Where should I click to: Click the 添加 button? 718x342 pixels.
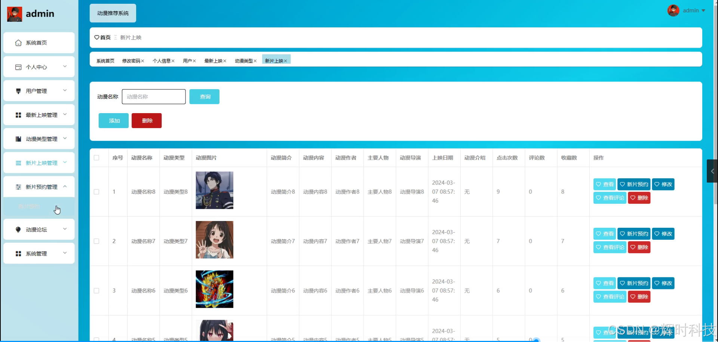click(114, 121)
